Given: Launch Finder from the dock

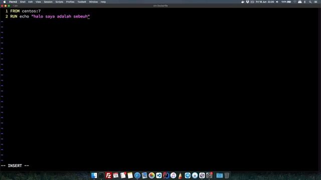Looking at the screenshot, I should pos(94,175).
